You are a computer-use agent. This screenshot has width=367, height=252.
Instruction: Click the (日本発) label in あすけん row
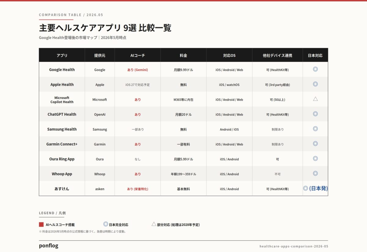pyautogui.click(x=318, y=188)
